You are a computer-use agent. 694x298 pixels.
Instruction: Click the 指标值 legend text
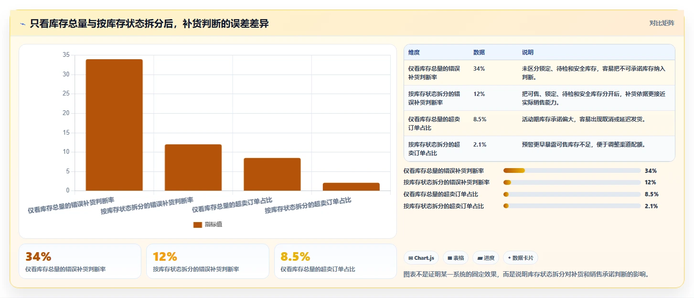pyautogui.click(x=214, y=224)
